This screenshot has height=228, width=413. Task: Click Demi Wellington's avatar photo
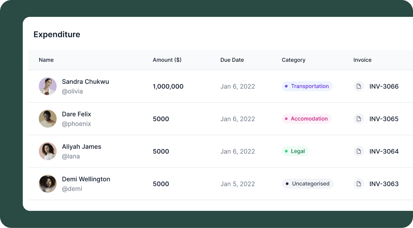(x=48, y=184)
